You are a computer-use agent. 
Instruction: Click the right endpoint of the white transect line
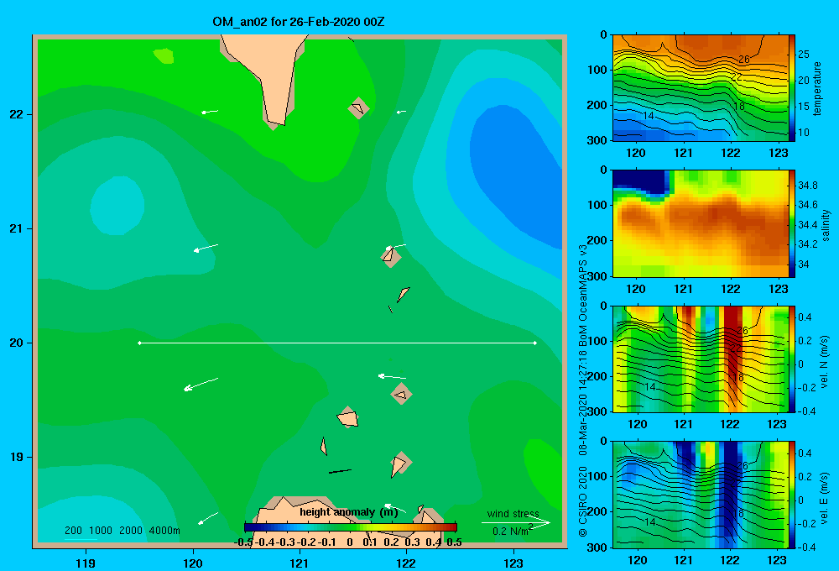[535, 343]
